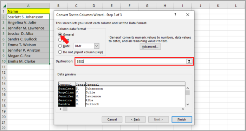The height and width of the screenshot is (131, 246).
Task: Click cell Emma T. Watson
Action: tap(28, 45)
